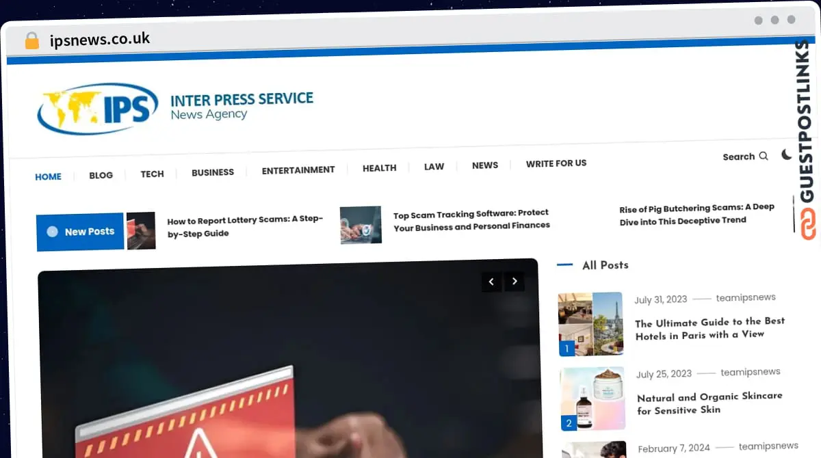Open 'Natural and Organic Skincare' article

click(709, 403)
